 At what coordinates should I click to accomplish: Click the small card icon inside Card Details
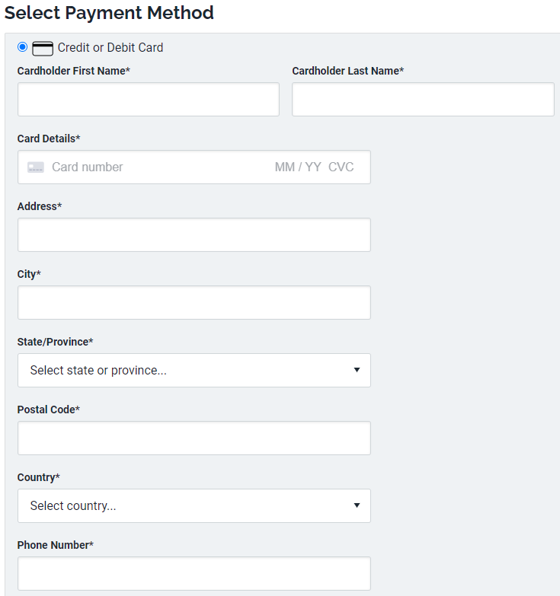point(36,167)
